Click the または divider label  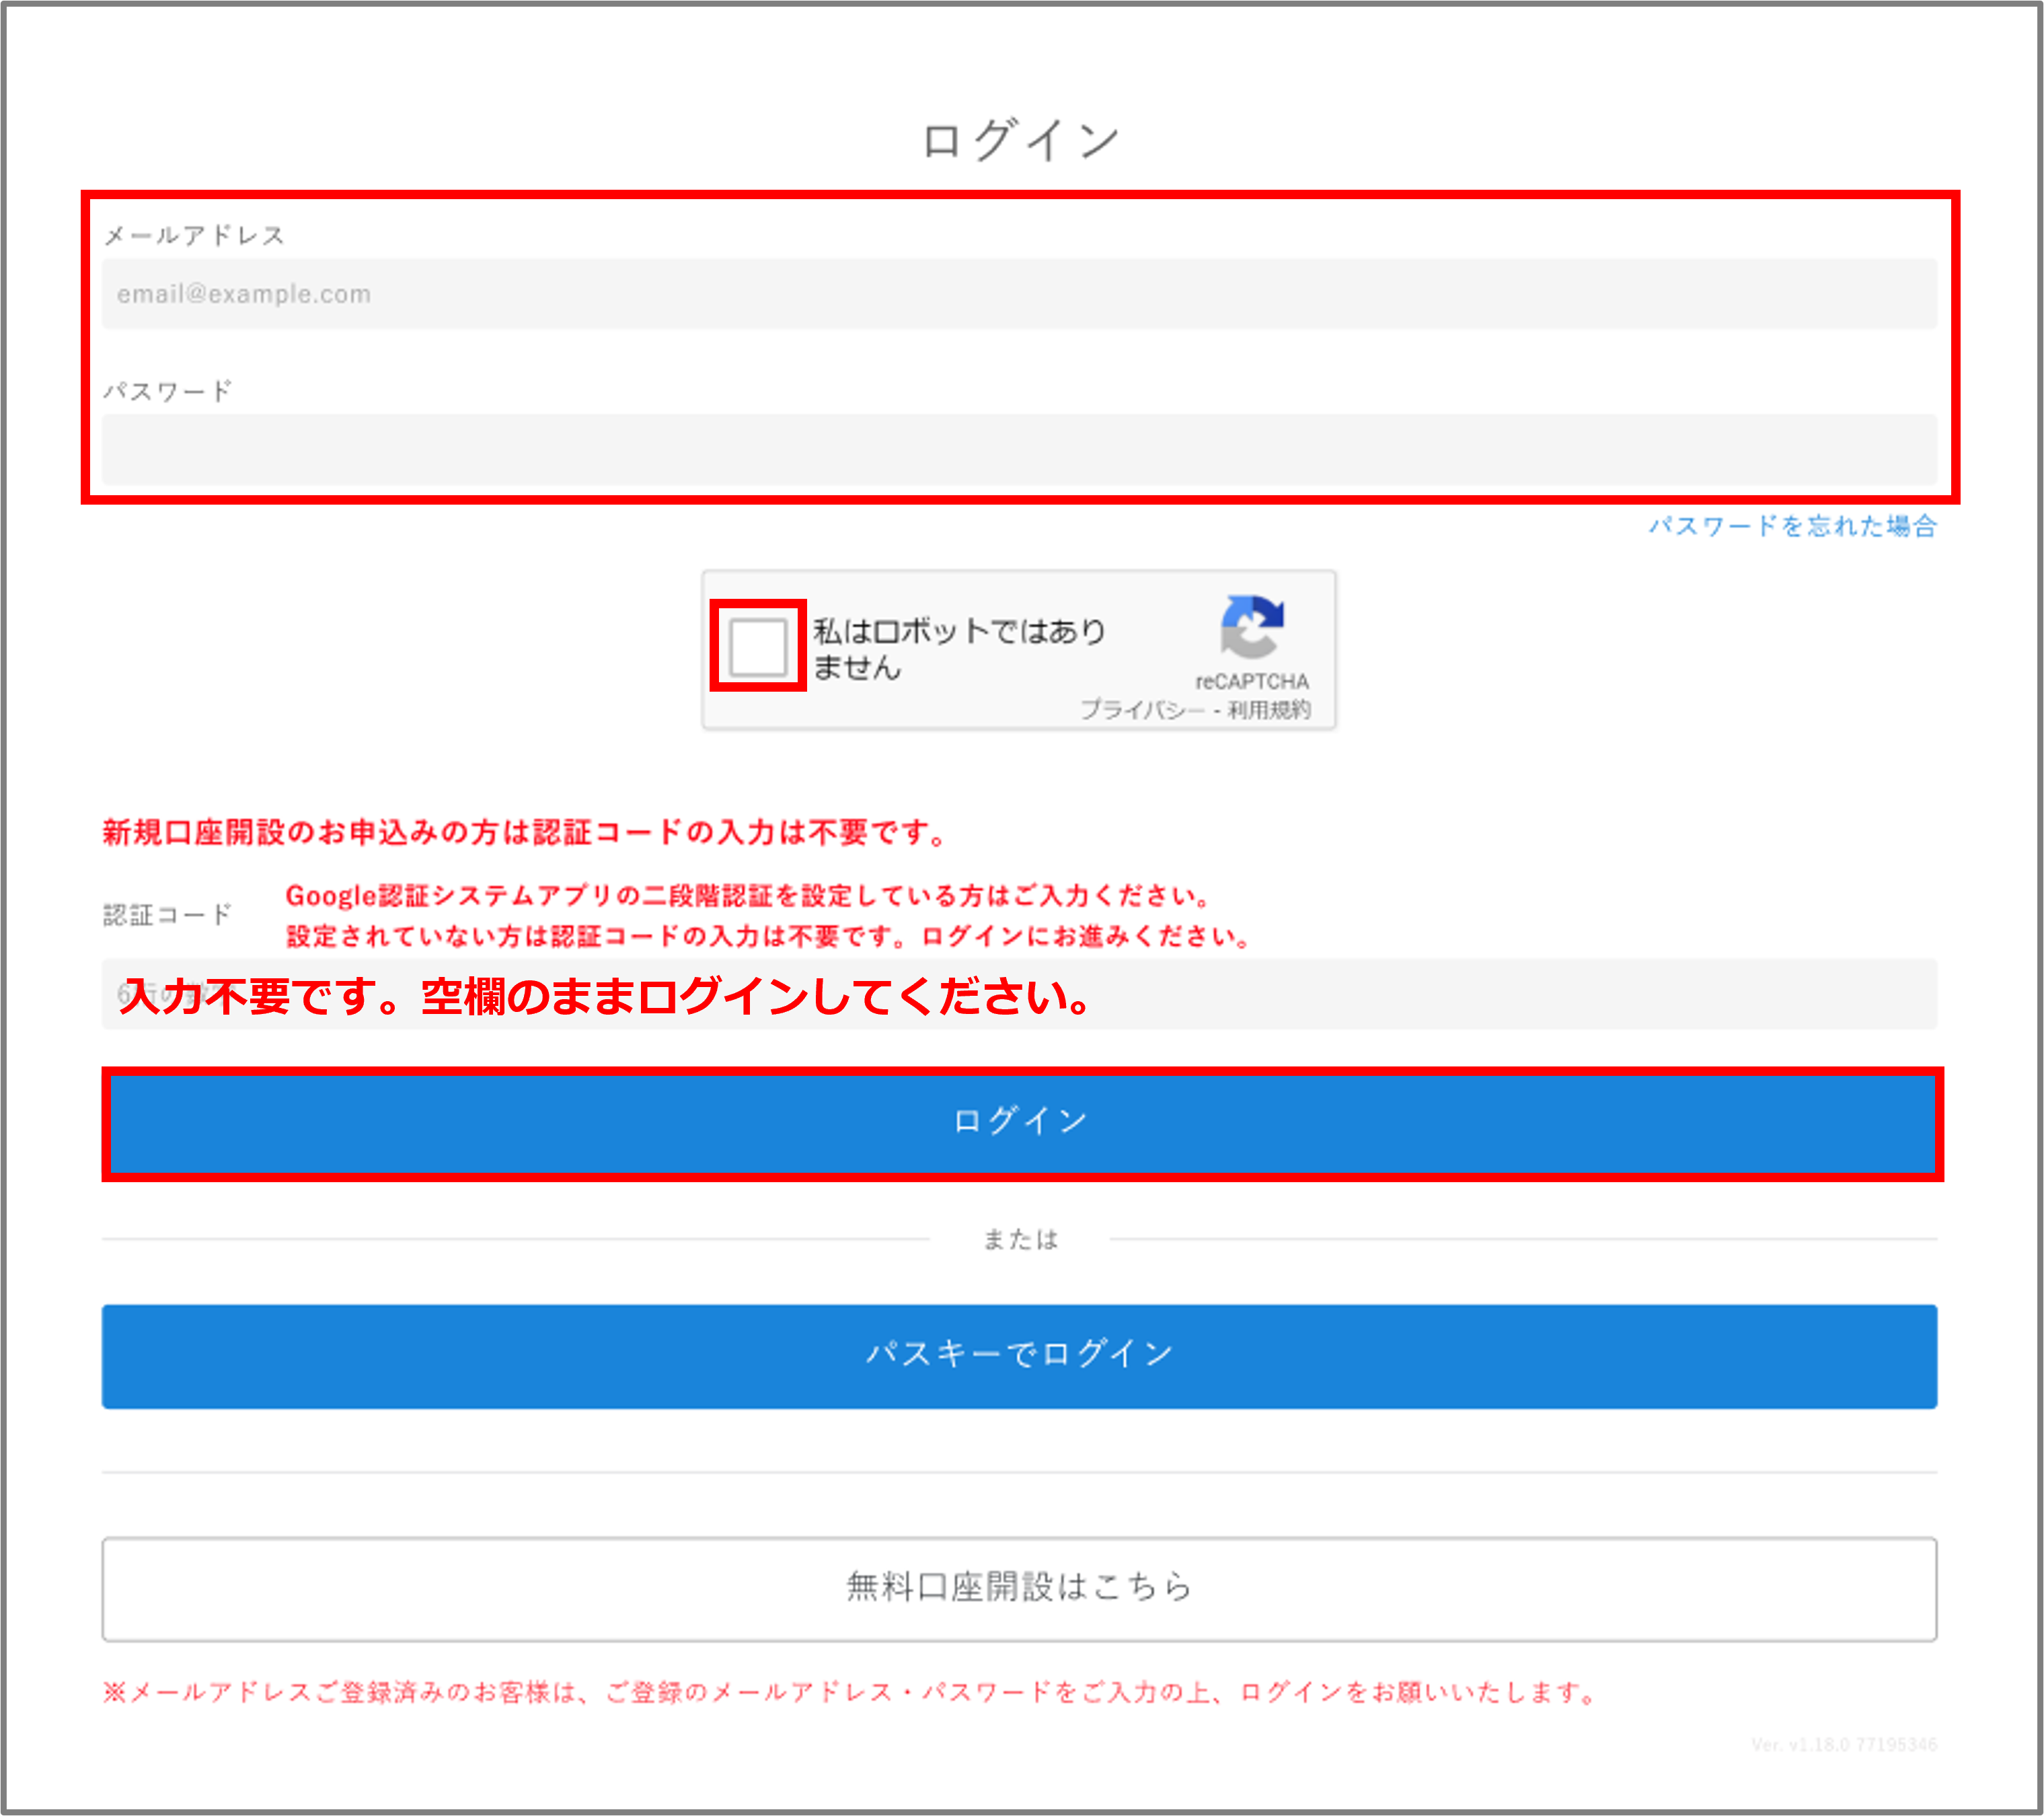coord(1020,1239)
